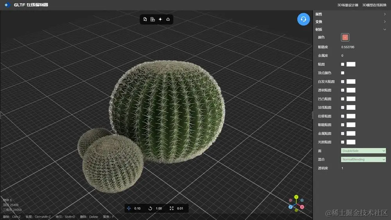Open the 3D场景设计器 link

point(348,5)
